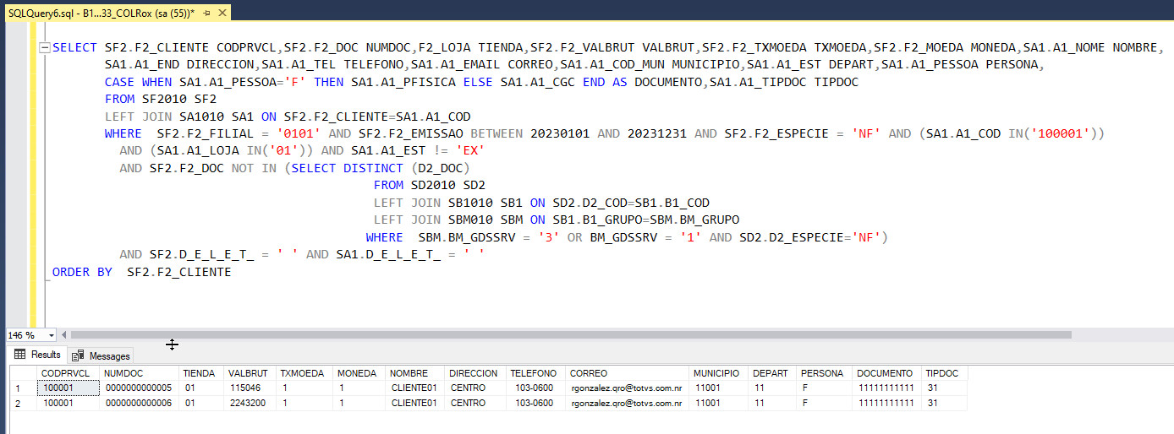1174x434 pixels.
Task: Select the TIPDOC column header
Action: point(945,373)
